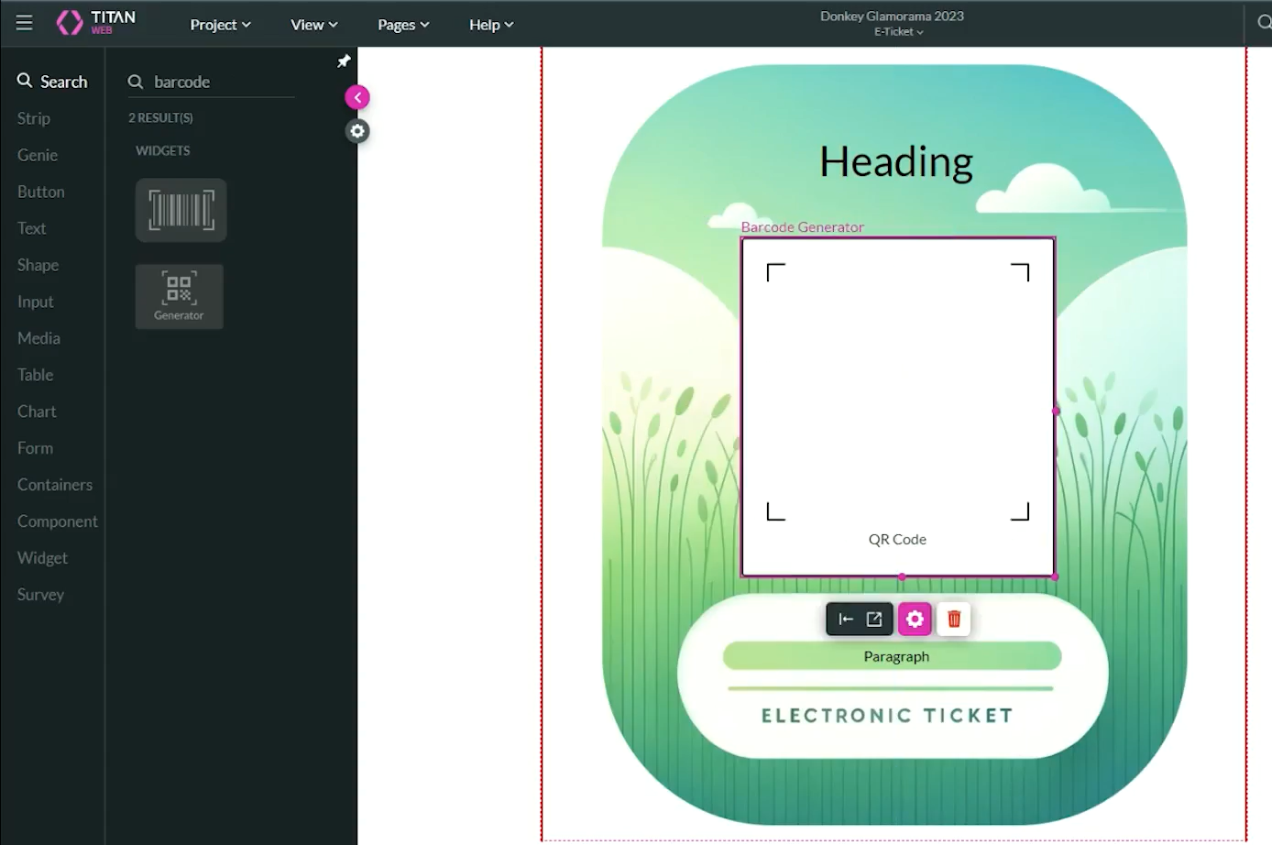The width and height of the screenshot is (1272, 845).
Task: Select the Strip category
Action: point(34,118)
